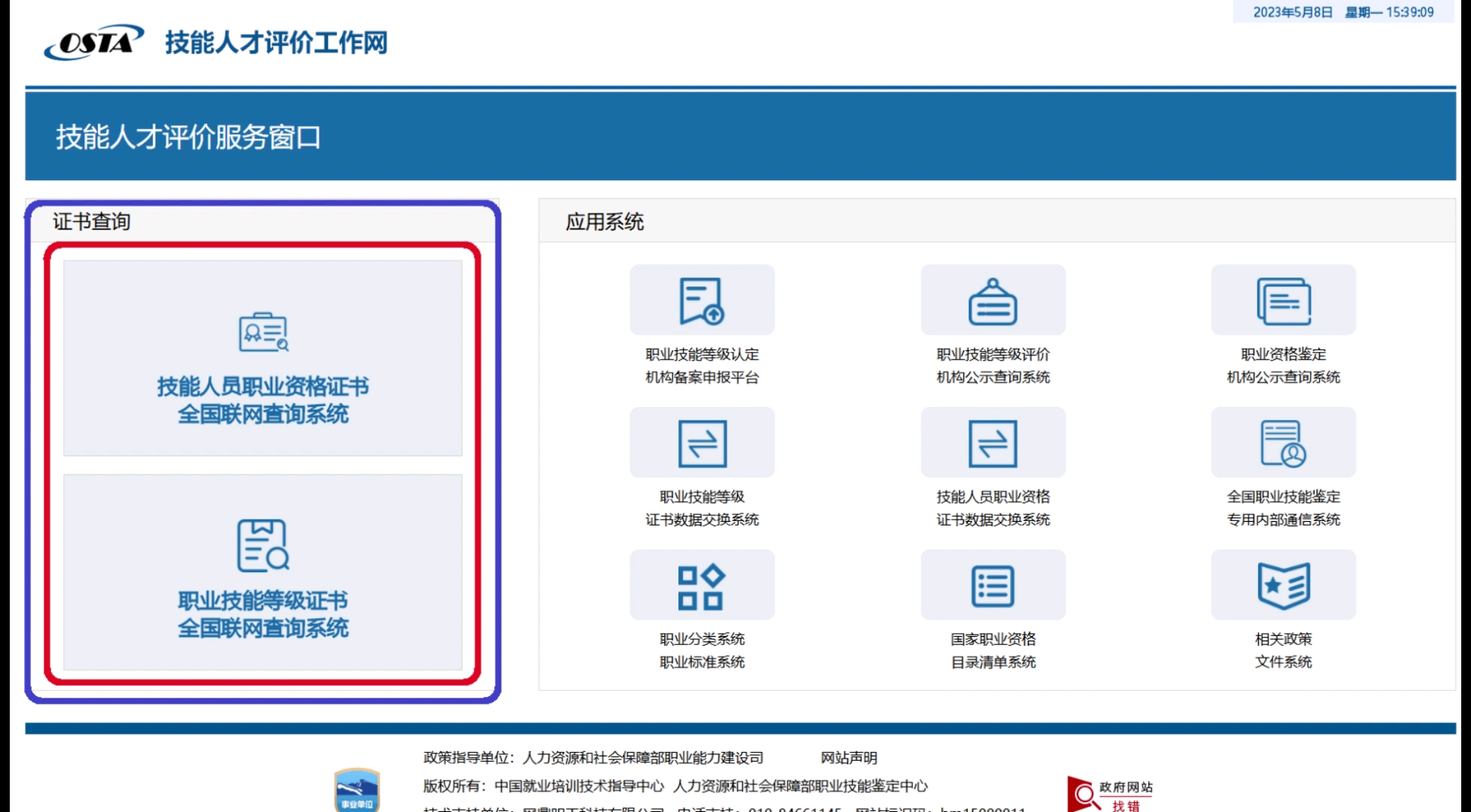Select 政策指导单位 footer text line
Image resolution: width=1471 pixels, height=812 pixels.
click(x=593, y=758)
